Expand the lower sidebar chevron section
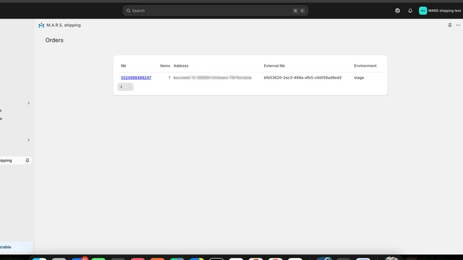This screenshot has width=463, height=260. pos(28,140)
